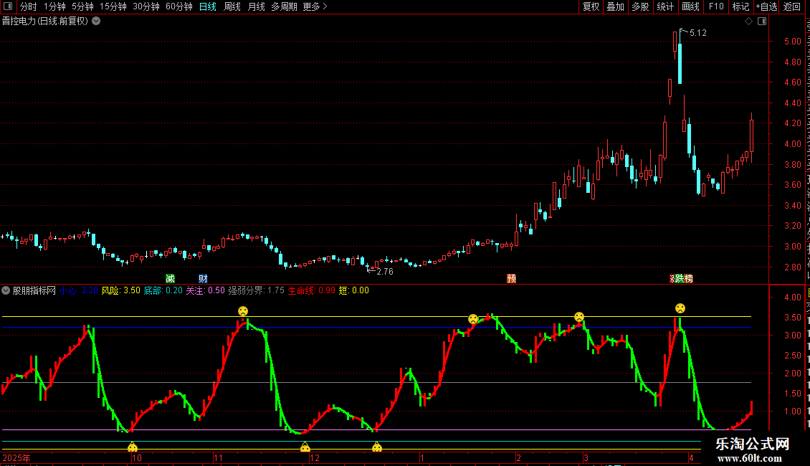The width and height of the screenshot is (810, 466).
Task: Select the 30分钟 period
Action: click(x=146, y=6)
